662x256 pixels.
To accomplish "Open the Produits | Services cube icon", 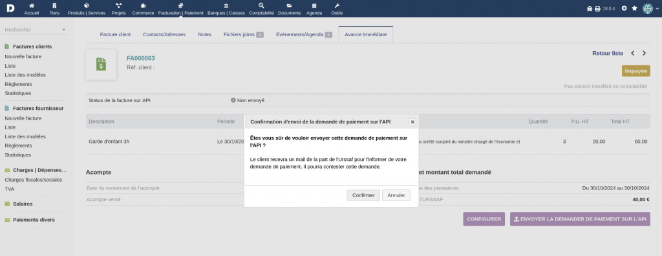I will pyautogui.click(x=87, y=5).
